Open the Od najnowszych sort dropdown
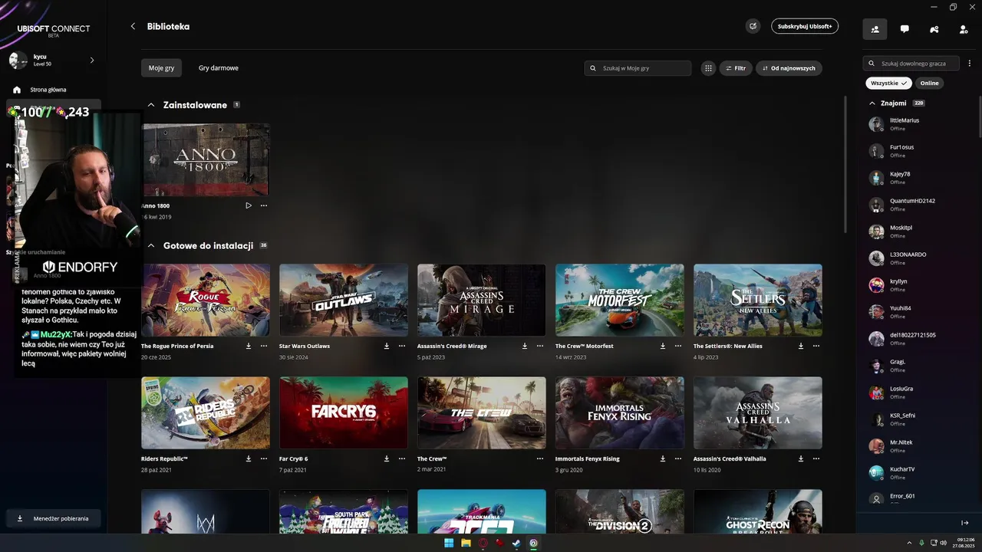Screen dimensions: 982x552 [789, 68]
